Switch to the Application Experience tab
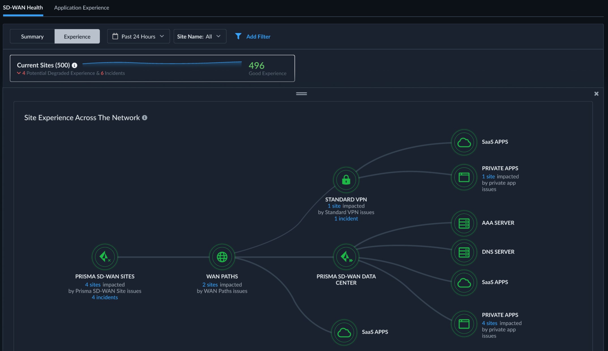Image resolution: width=608 pixels, height=351 pixels. coord(82,8)
